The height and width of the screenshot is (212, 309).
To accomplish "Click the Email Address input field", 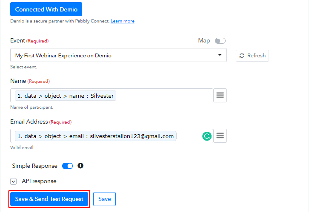I will coord(112,136).
